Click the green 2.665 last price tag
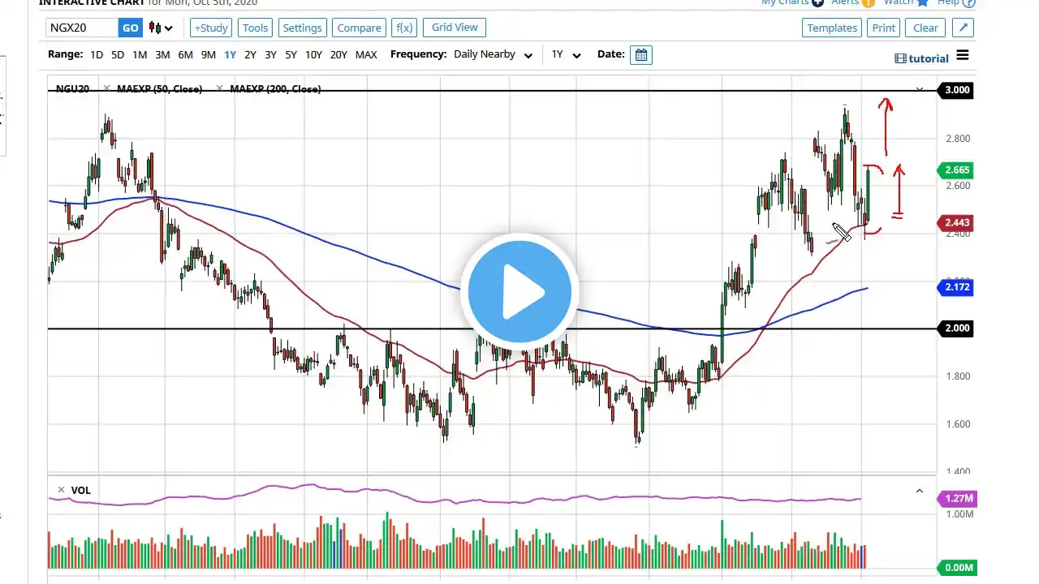Screen dimensions: 1039x584 coord(955,170)
